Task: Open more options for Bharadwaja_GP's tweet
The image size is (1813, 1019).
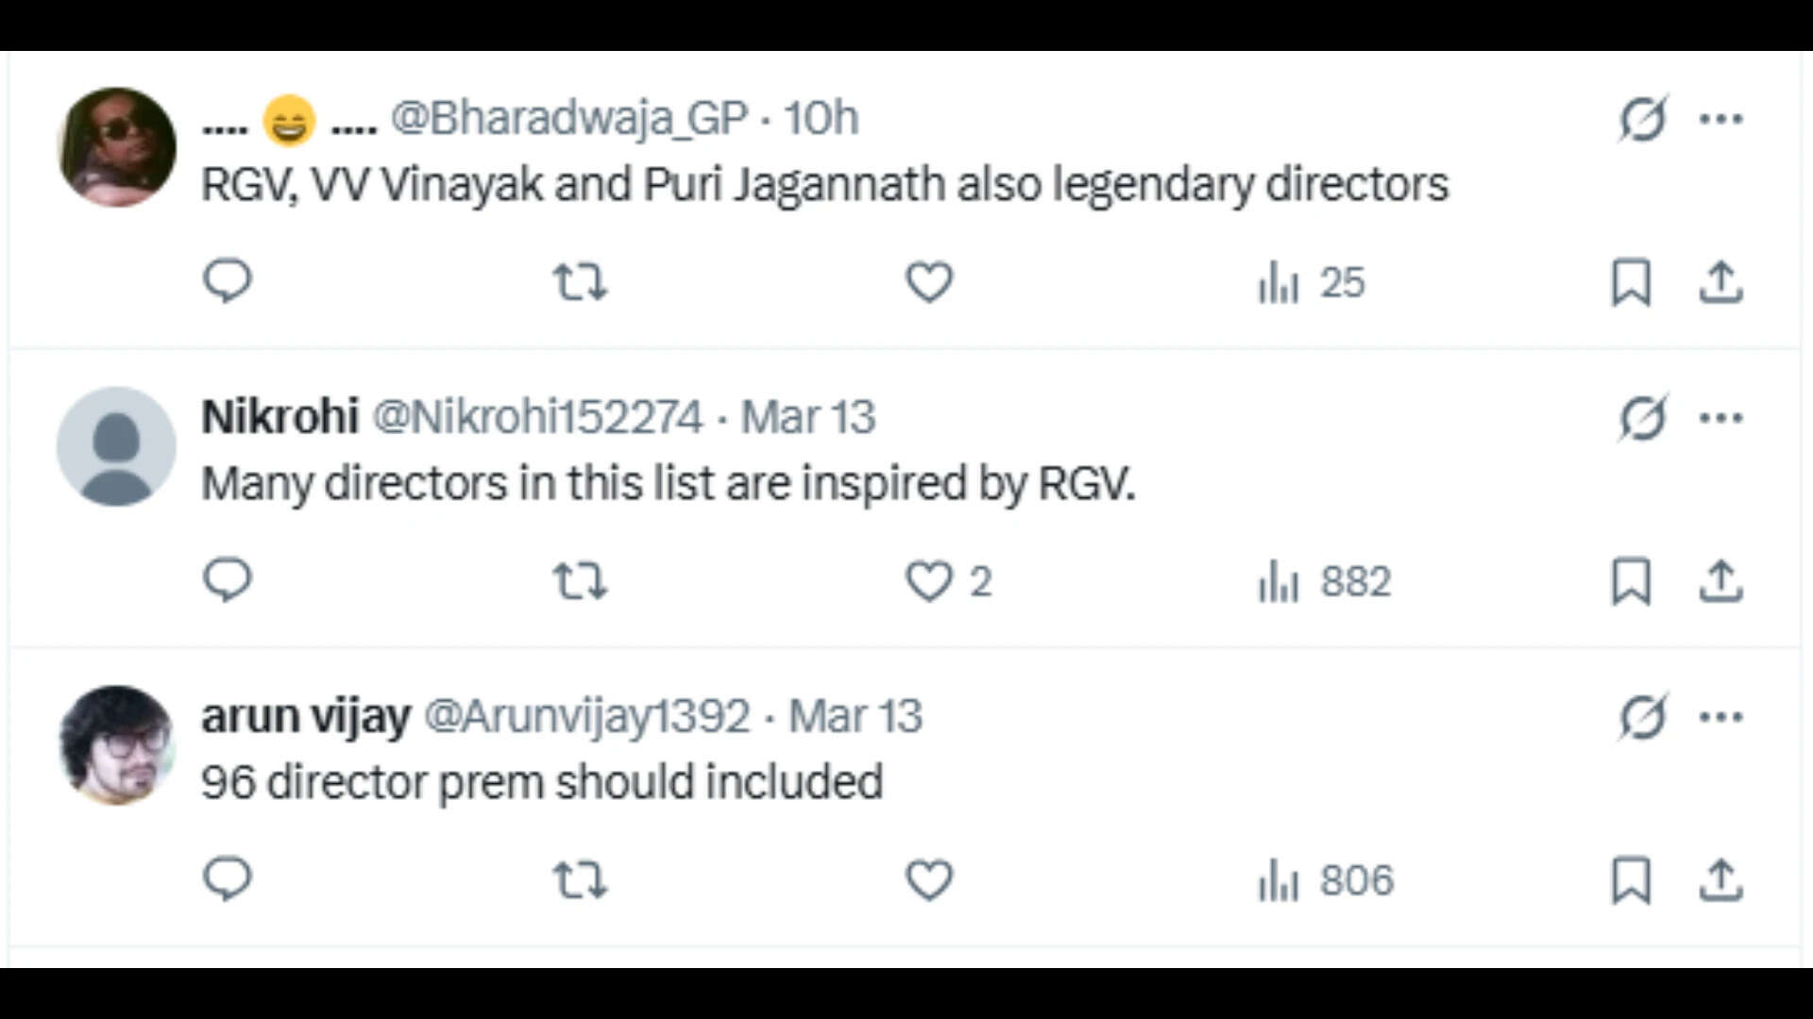Action: [1720, 119]
